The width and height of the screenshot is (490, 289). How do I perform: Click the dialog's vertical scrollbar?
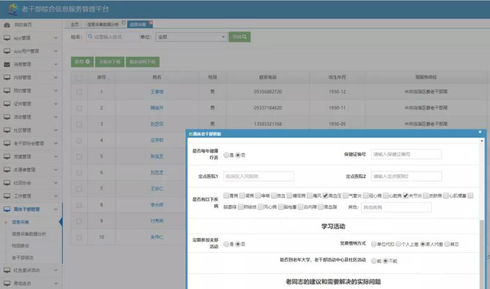[482, 241]
